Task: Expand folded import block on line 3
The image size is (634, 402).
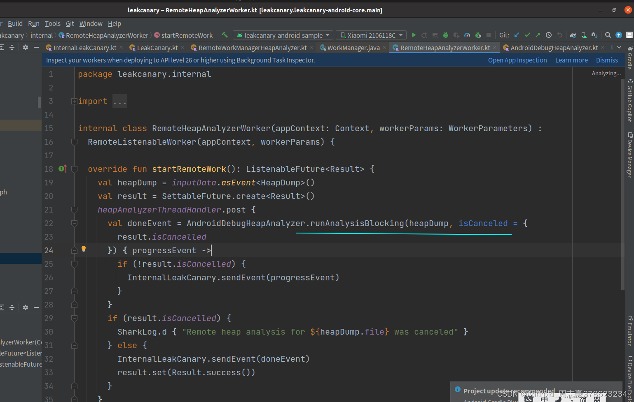Action: 74,101
